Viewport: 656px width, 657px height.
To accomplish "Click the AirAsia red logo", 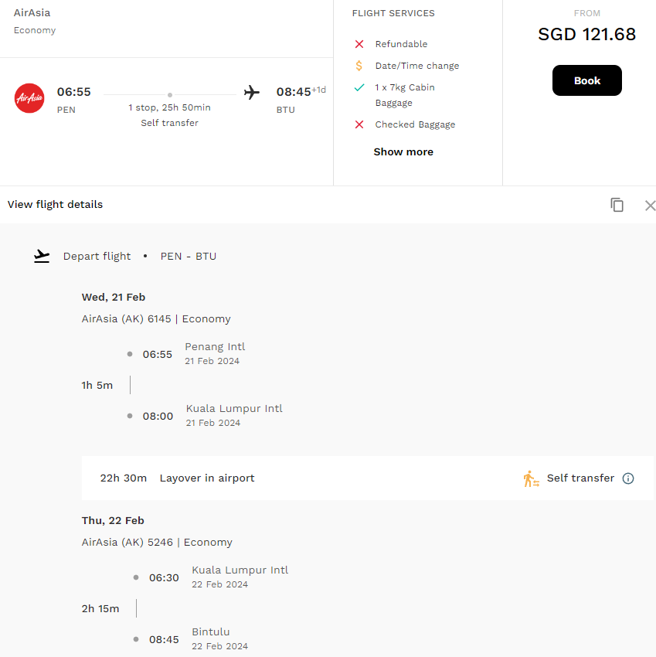I will [29, 98].
